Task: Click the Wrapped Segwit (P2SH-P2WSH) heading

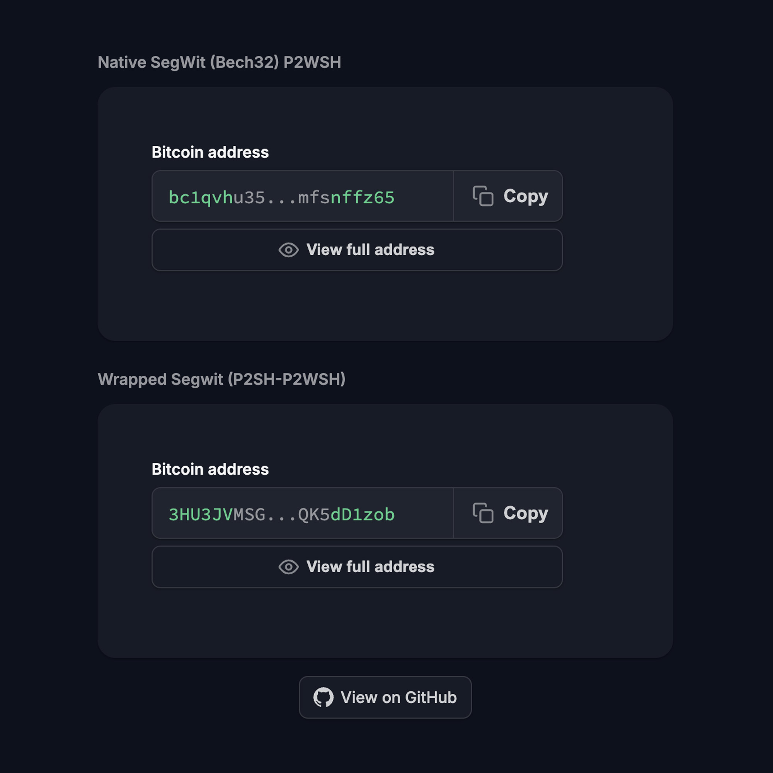Action: click(x=221, y=379)
